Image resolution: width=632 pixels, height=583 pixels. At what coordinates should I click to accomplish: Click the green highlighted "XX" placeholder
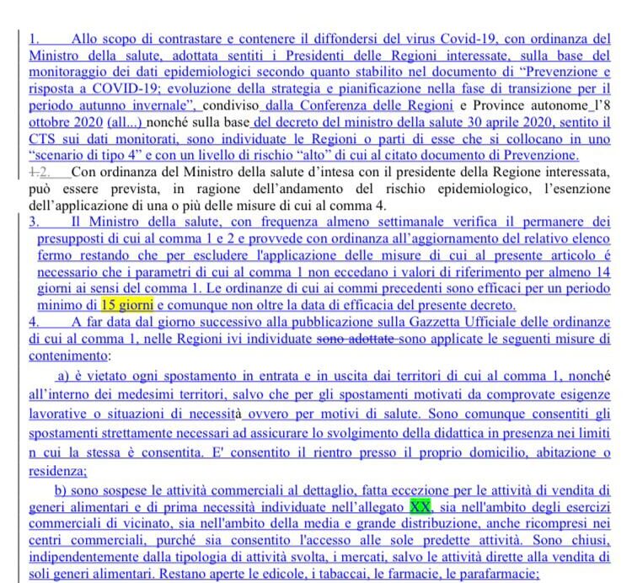tap(420, 506)
